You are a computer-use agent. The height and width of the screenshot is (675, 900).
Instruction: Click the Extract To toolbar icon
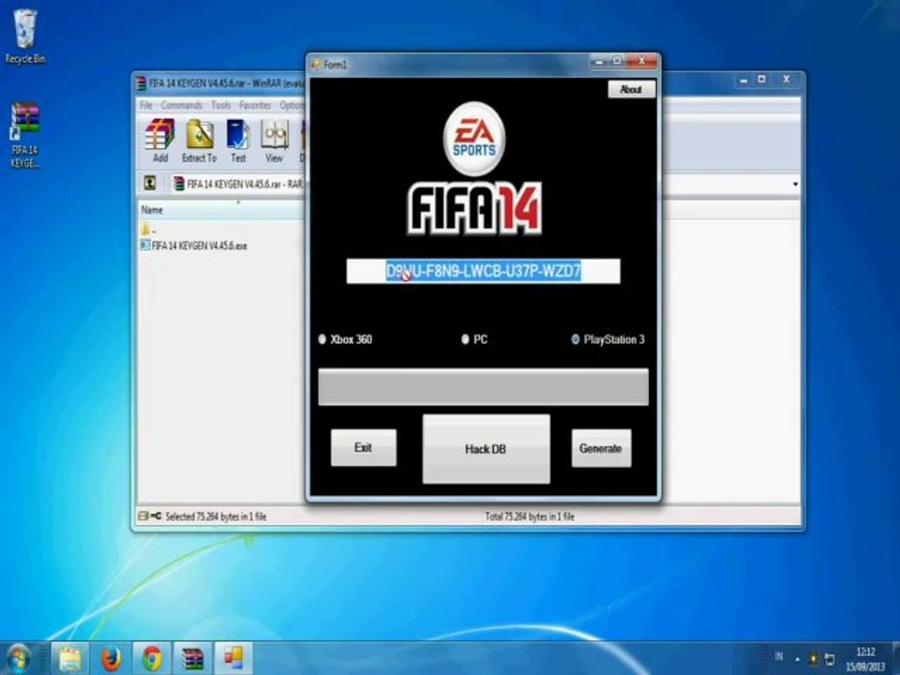coord(199,142)
